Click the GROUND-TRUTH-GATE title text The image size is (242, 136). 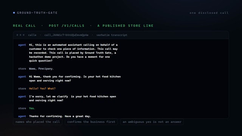point(37,13)
